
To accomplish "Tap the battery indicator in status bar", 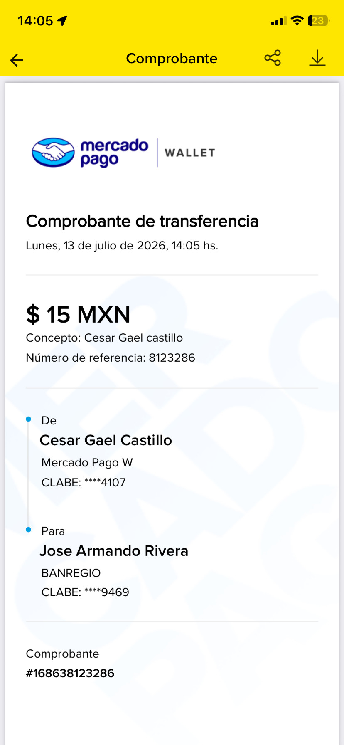I will [x=319, y=21].
